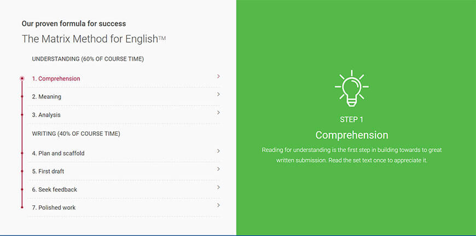Image resolution: width=476 pixels, height=236 pixels.
Task: Select the 1. Comprehension step
Action: (x=124, y=78)
